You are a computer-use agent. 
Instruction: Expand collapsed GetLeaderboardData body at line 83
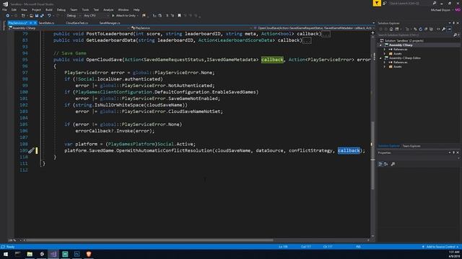point(307,40)
